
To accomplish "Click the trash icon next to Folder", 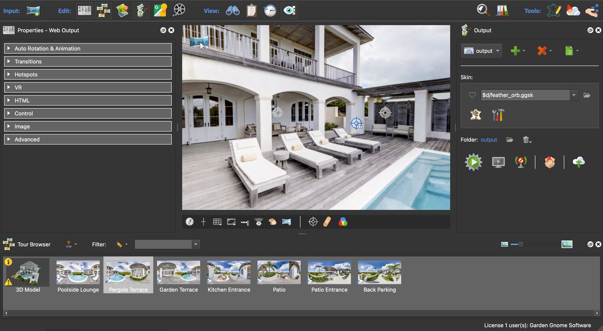I will point(527,140).
